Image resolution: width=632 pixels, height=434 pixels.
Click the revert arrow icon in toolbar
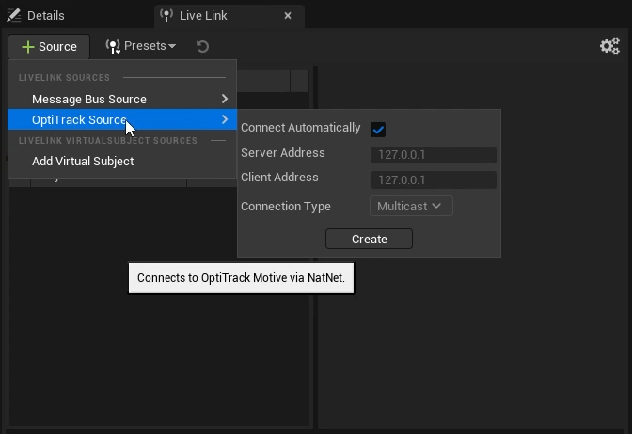[202, 46]
